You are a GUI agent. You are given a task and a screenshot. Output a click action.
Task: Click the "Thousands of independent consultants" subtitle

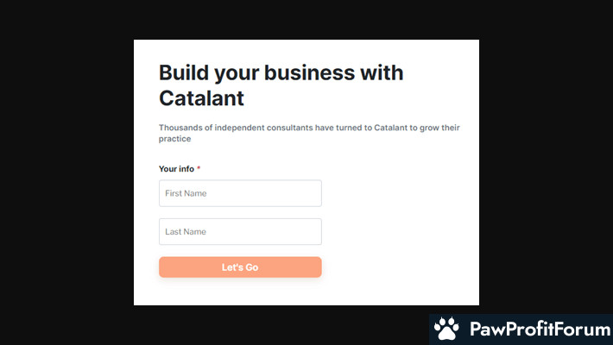tap(309, 133)
